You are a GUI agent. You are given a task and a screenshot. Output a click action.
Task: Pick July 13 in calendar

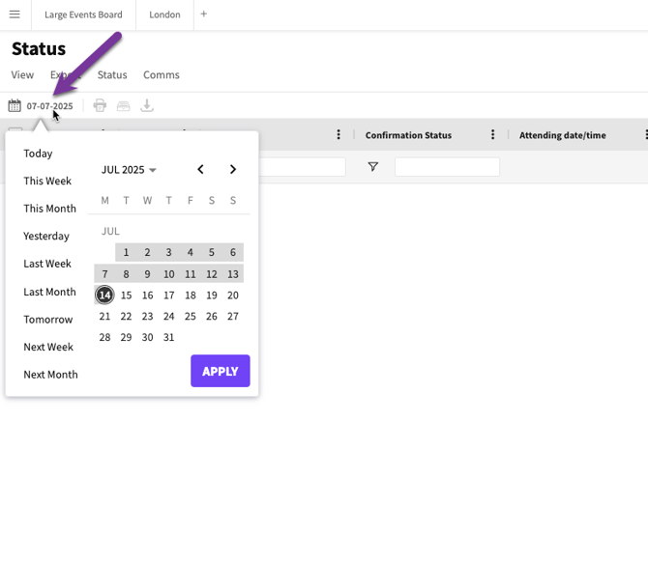click(233, 274)
